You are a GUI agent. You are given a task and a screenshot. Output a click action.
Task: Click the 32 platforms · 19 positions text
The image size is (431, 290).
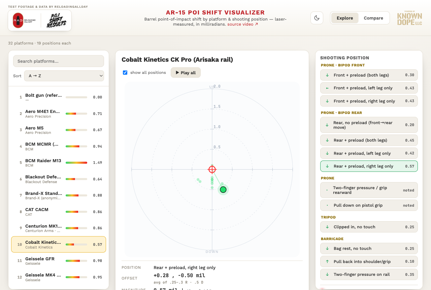click(x=40, y=43)
